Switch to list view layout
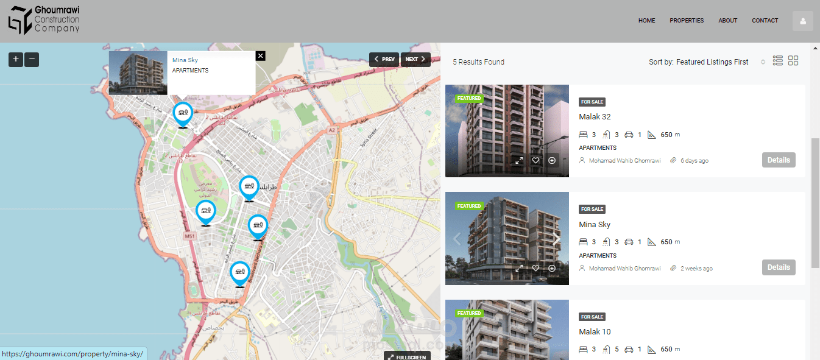The image size is (820, 360). [777, 60]
